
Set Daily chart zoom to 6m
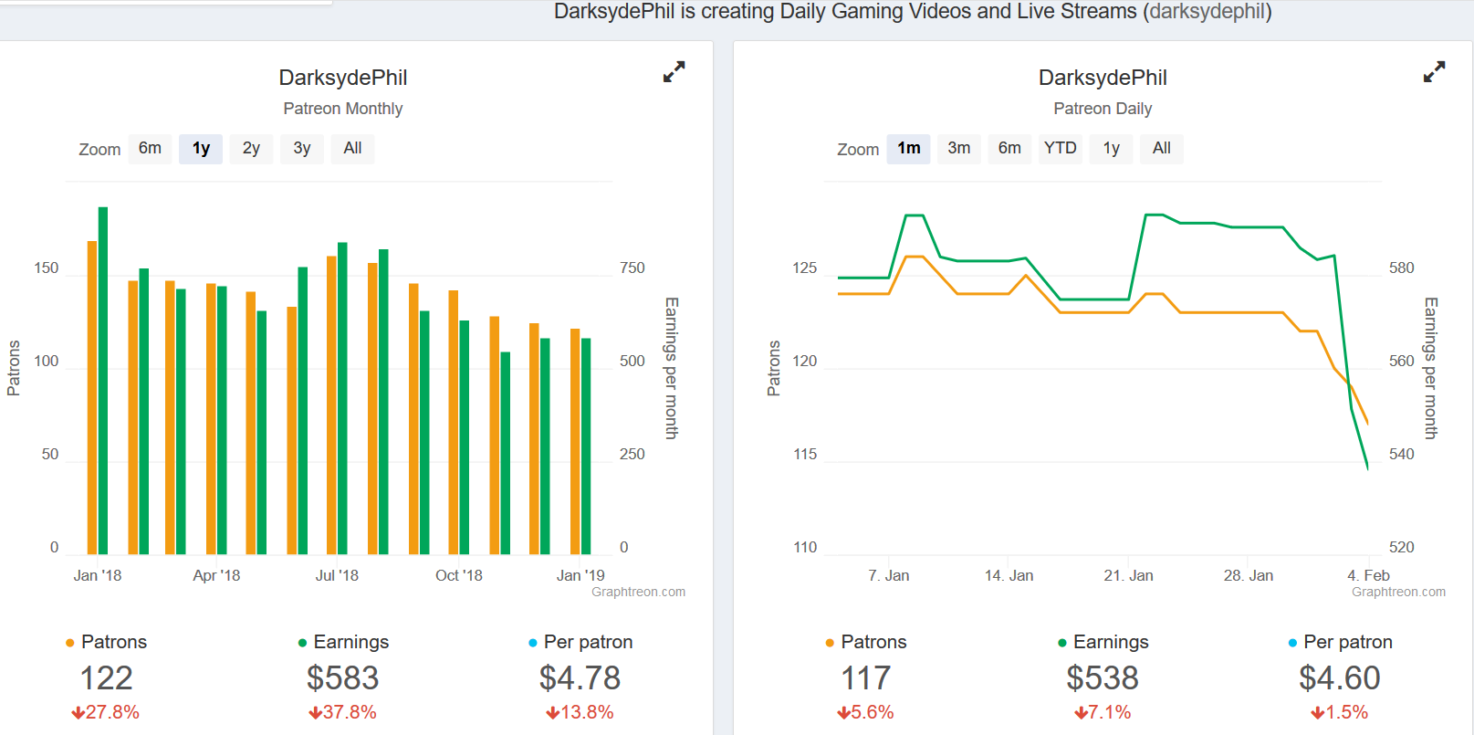coord(1009,148)
